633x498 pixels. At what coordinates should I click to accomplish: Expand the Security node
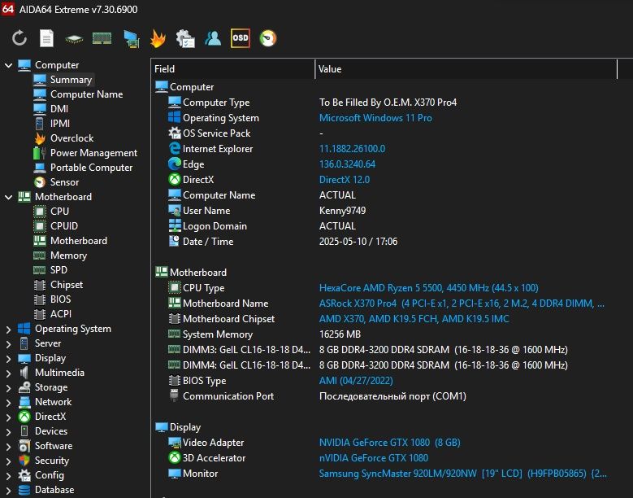pyautogui.click(x=8, y=461)
